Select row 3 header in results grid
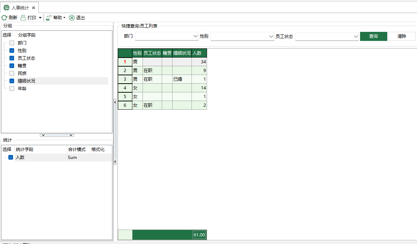Viewport: 417px width, 244px height. click(125, 79)
